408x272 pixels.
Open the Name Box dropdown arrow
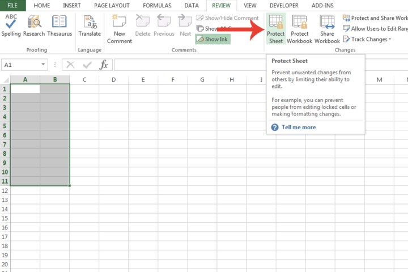pos(54,65)
